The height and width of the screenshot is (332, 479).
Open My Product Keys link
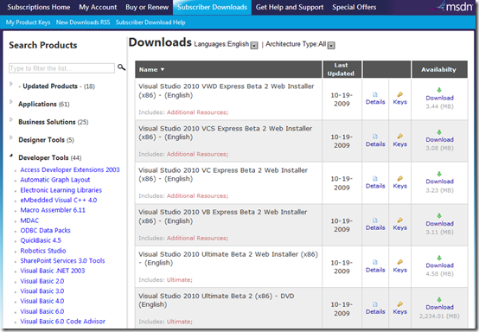pos(28,22)
